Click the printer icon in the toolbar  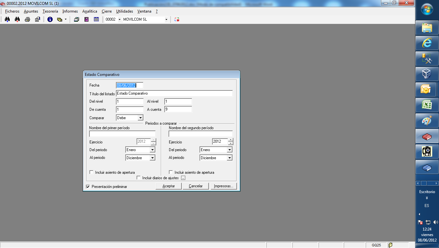click(27, 19)
